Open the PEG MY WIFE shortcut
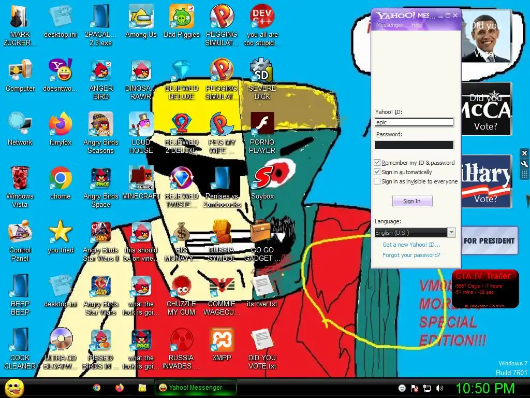This screenshot has height=398, width=530. click(x=222, y=133)
